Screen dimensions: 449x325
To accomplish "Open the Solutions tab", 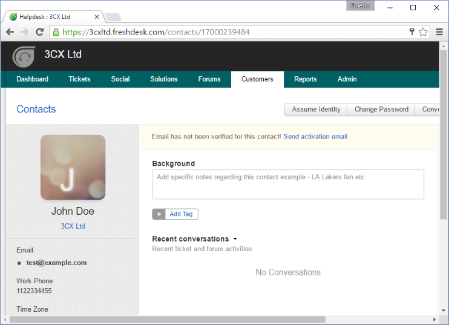I will pos(164,79).
